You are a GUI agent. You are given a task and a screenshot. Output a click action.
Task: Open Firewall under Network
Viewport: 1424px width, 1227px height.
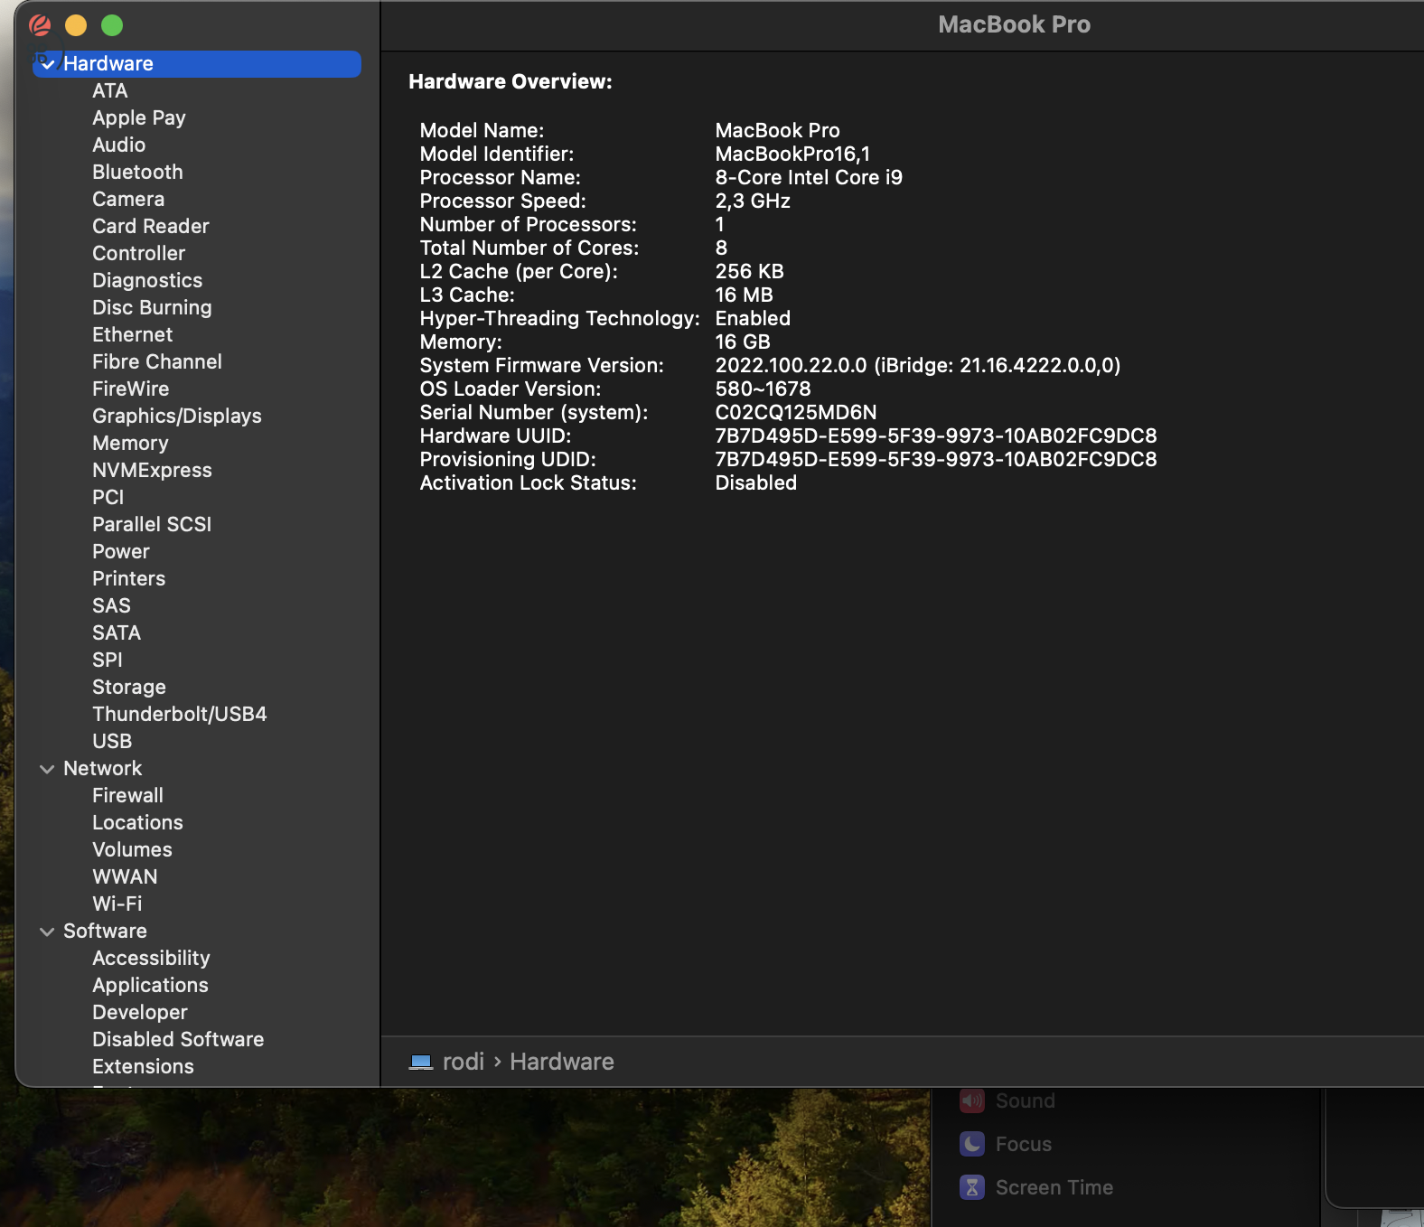click(x=128, y=795)
